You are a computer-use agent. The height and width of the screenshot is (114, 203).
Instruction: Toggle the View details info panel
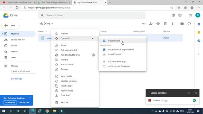click(189, 24)
